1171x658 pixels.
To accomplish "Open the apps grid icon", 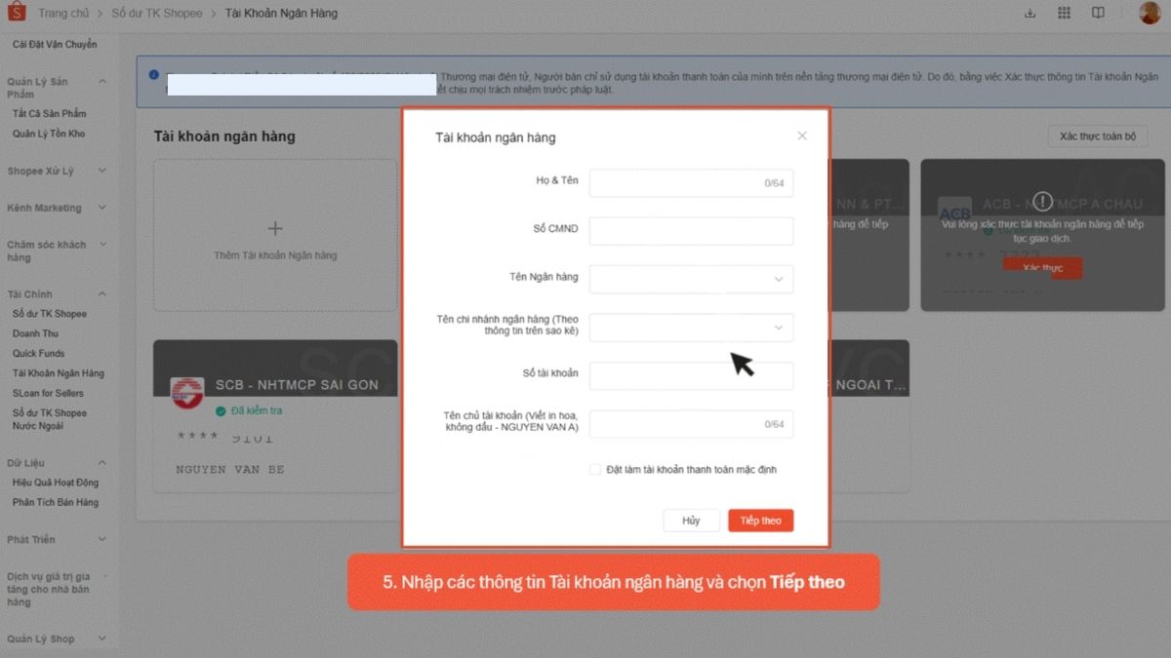I will point(1064,13).
